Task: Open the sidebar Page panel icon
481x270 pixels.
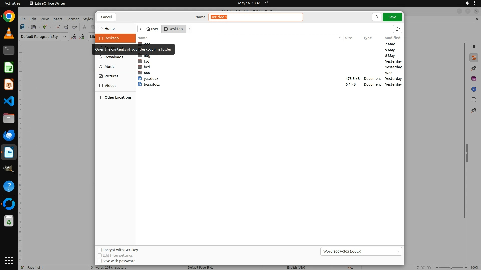Action: 474,100
